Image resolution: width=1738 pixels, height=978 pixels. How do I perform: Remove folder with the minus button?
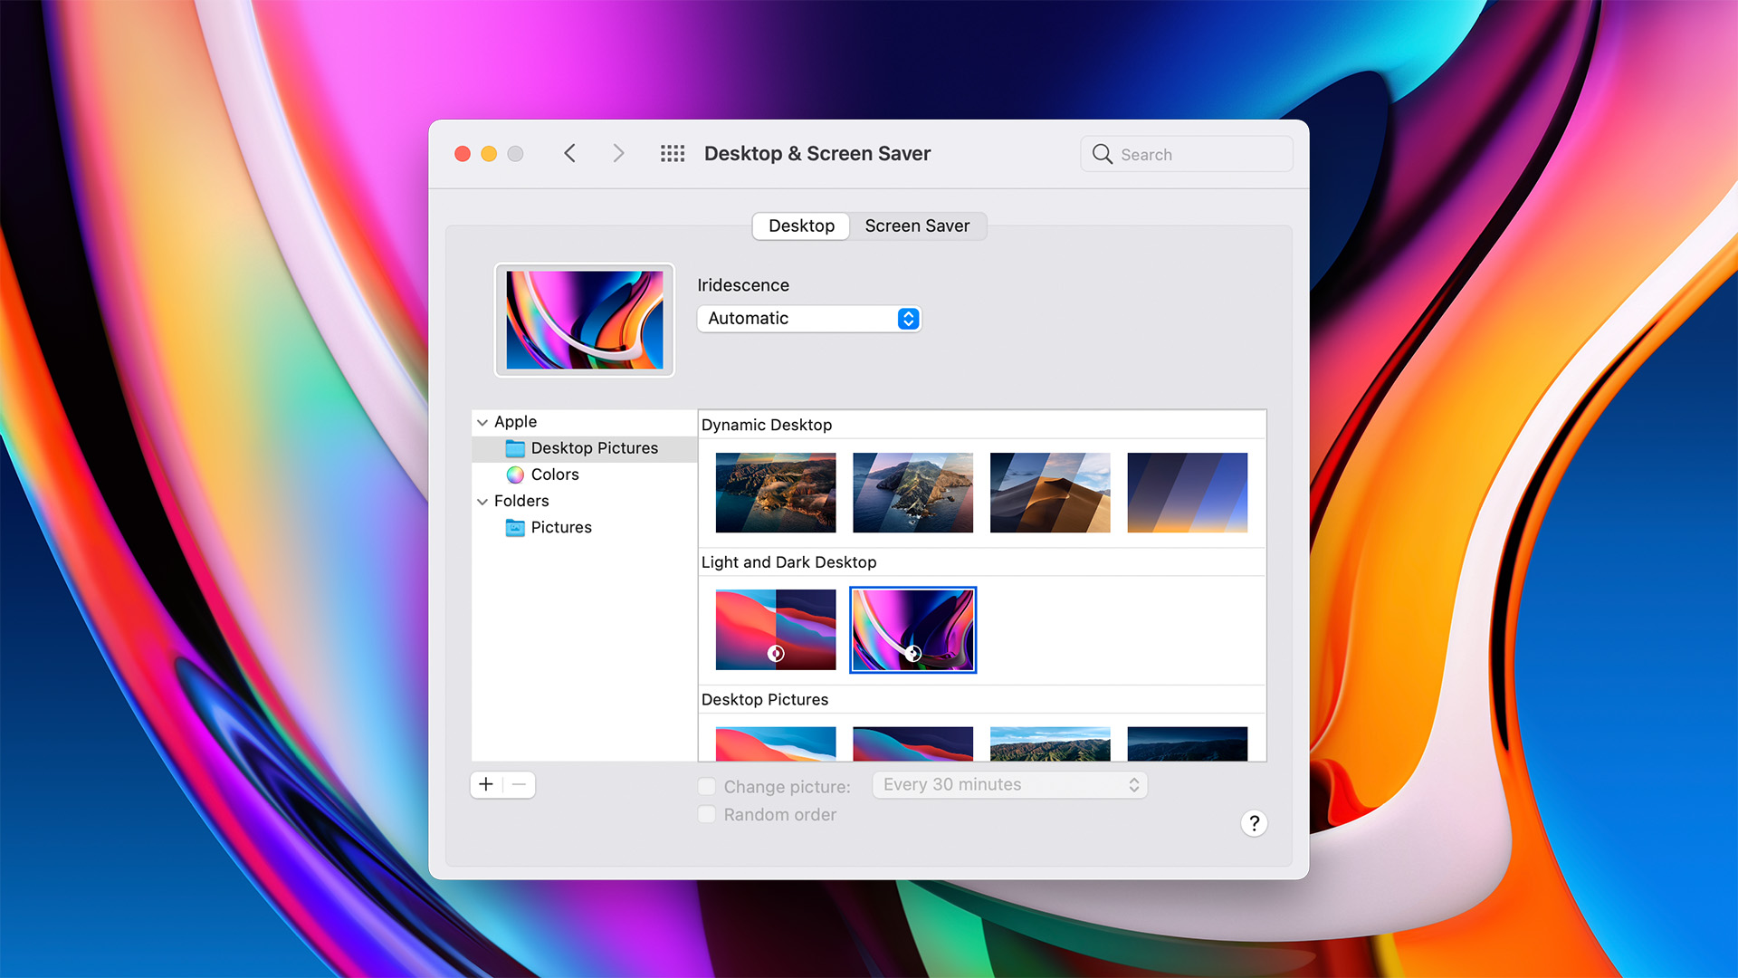tap(519, 784)
